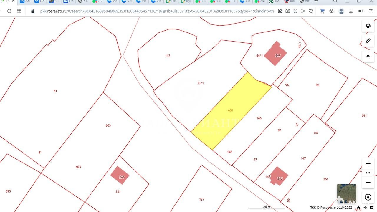Select the yellow highlighted parcel 601

(231, 110)
